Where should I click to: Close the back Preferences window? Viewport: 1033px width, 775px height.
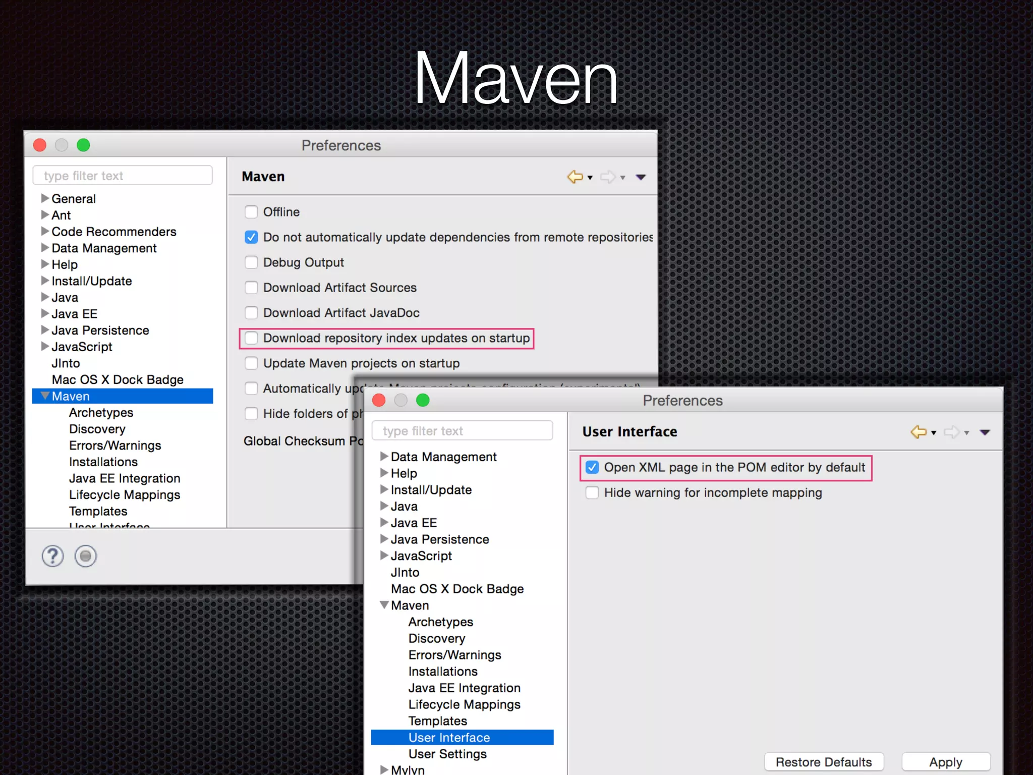[40, 145]
